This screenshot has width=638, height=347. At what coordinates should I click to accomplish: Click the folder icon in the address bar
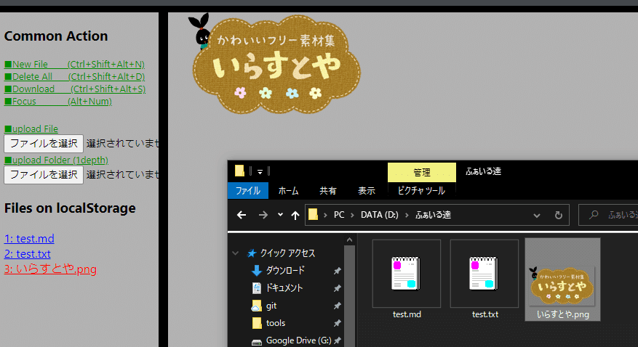pyautogui.click(x=313, y=214)
